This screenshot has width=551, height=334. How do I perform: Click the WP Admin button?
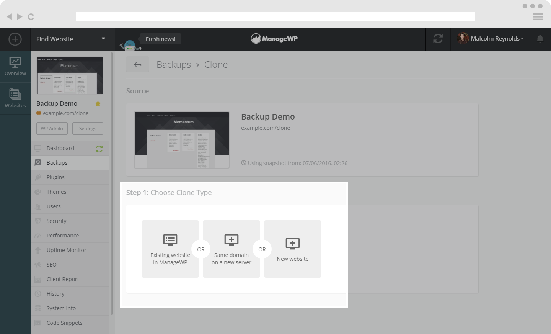coord(52,129)
